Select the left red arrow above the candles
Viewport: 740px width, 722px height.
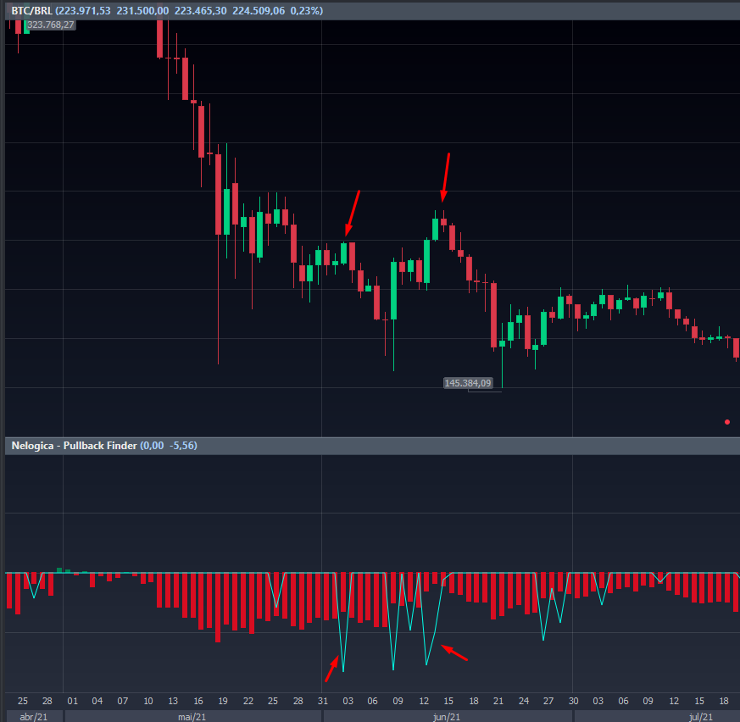click(x=353, y=212)
